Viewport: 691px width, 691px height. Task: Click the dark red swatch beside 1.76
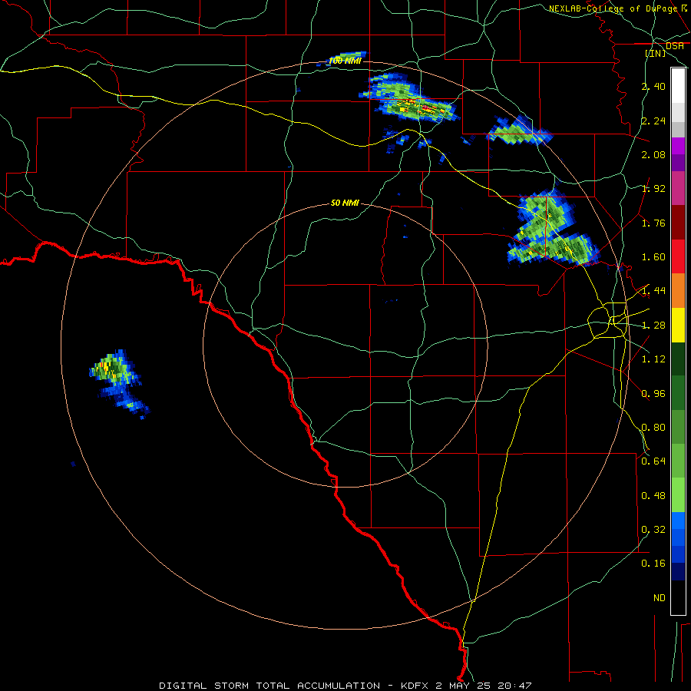tap(678, 223)
